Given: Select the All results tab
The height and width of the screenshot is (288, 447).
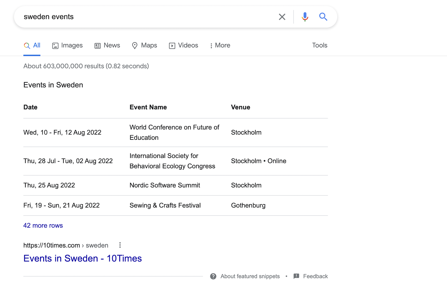Looking at the screenshot, I should click(x=32, y=45).
